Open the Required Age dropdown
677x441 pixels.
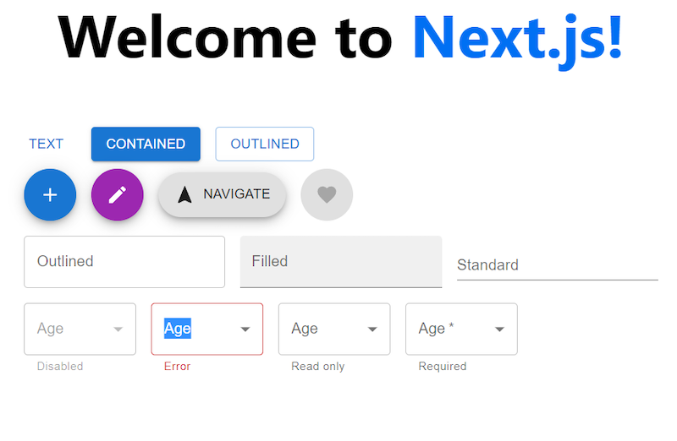(x=461, y=329)
